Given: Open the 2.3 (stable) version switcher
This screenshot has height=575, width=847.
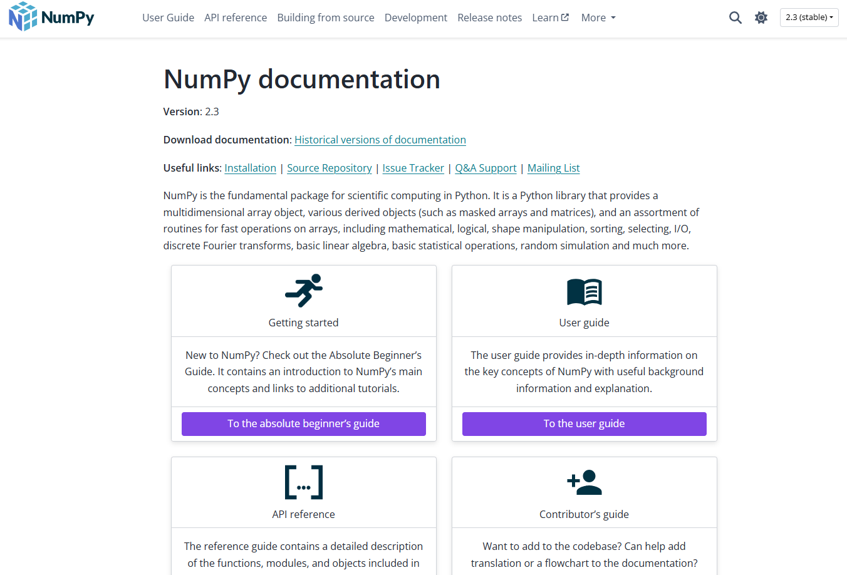Looking at the screenshot, I should pyautogui.click(x=809, y=18).
